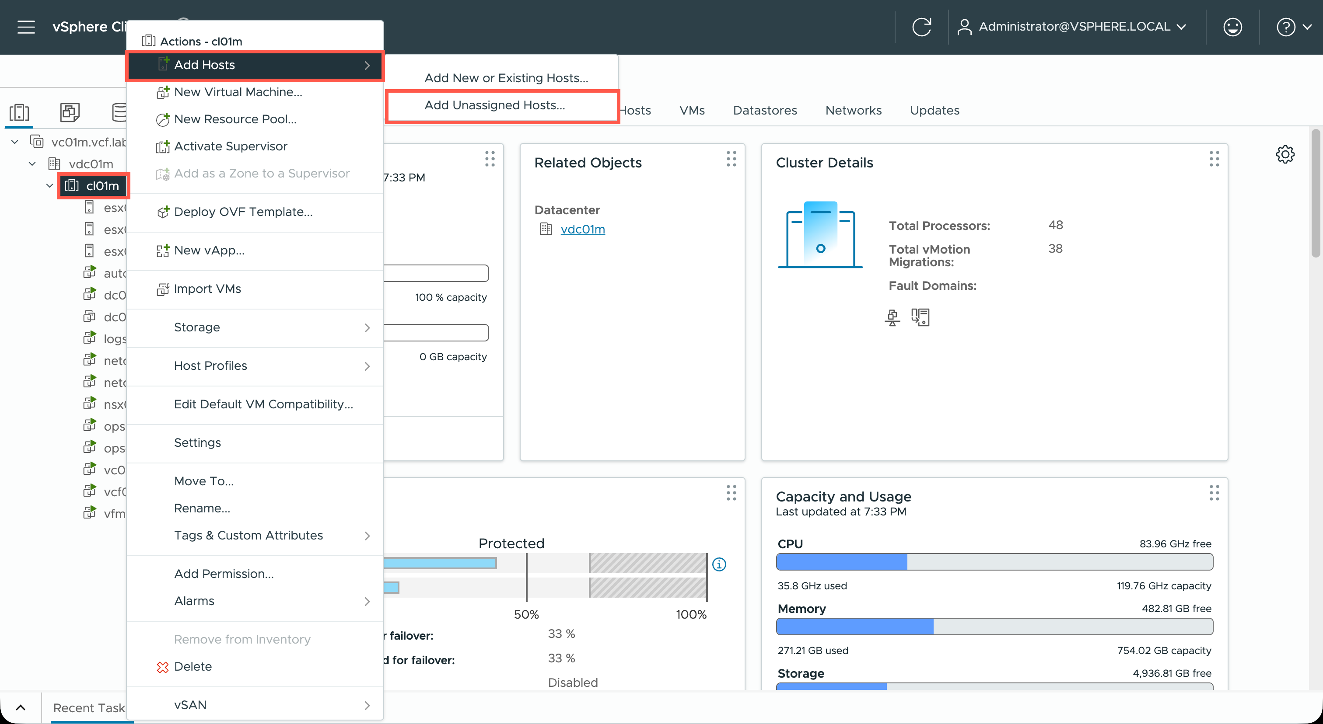Open the hamburger navigation menu
Image resolution: width=1323 pixels, height=724 pixels.
click(x=26, y=27)
